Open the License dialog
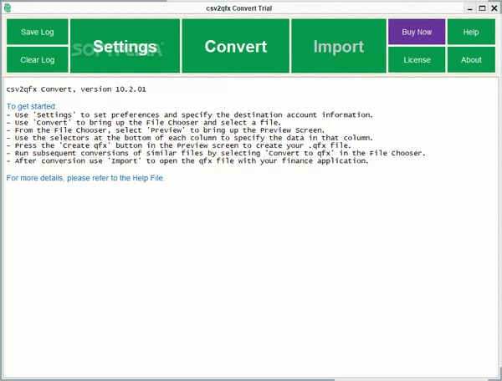 (417, 60)
